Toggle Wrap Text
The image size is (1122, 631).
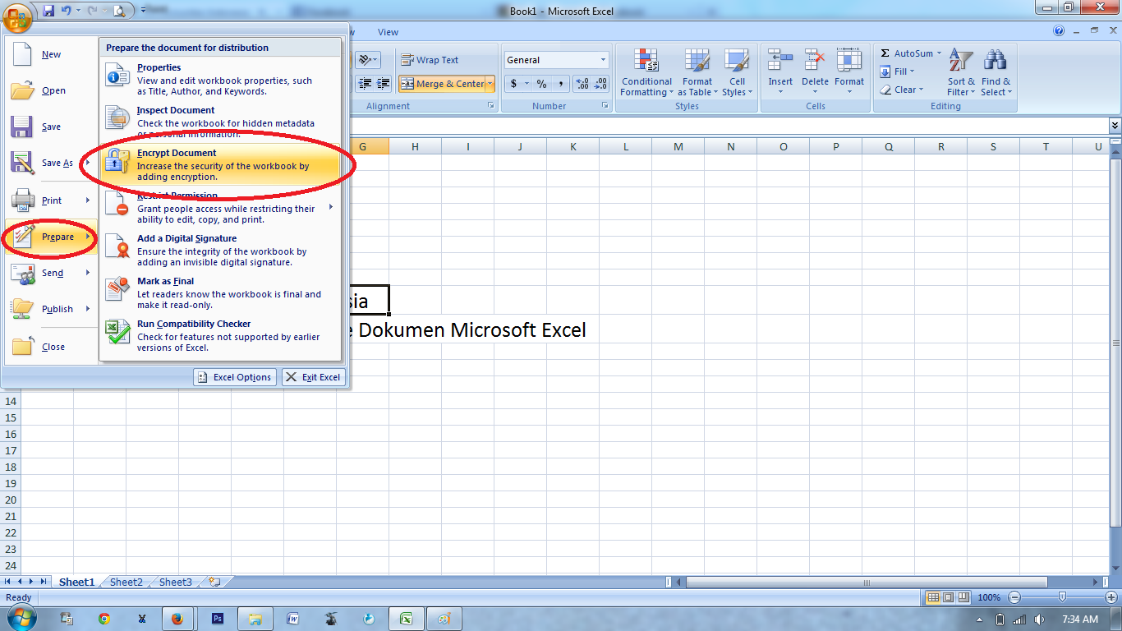[x=430, y=60]
